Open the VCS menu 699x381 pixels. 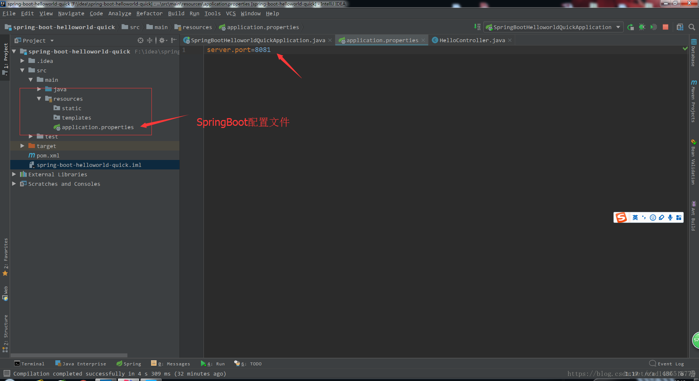tap(231, 13)
